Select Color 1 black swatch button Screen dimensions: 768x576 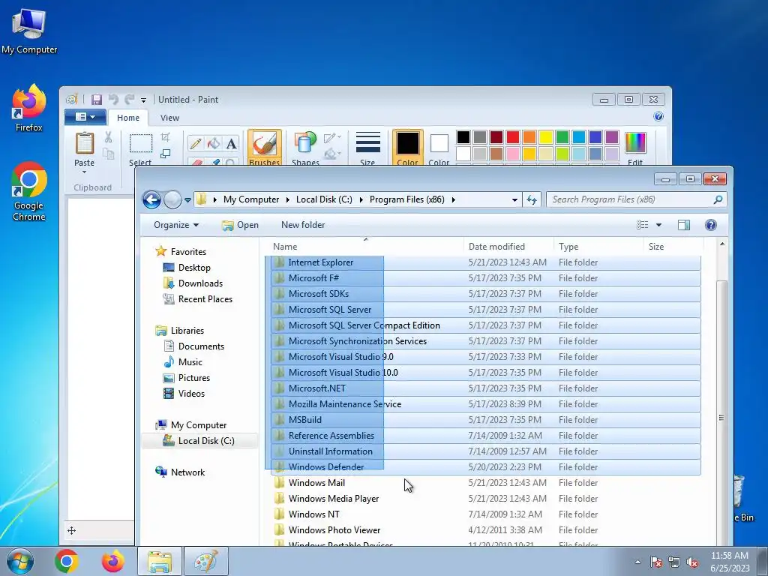[x=407, y=148]
